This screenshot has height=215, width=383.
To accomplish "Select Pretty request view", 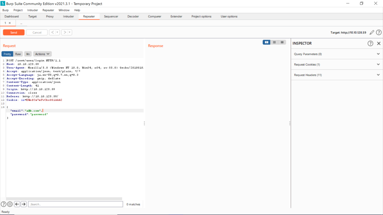I will point(7,54).
